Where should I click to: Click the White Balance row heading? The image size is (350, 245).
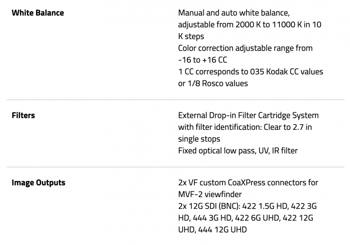[37, 13]
